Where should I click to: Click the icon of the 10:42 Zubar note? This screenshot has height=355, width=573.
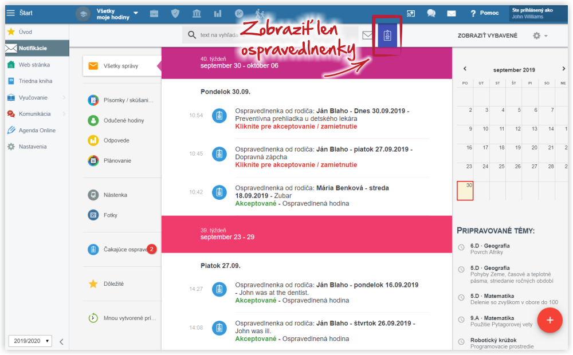[x=219, y=192]
